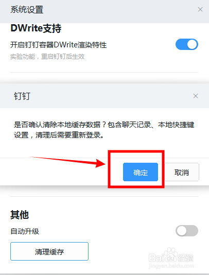Cancel the dialog with 取消 button

click(182, 172)
